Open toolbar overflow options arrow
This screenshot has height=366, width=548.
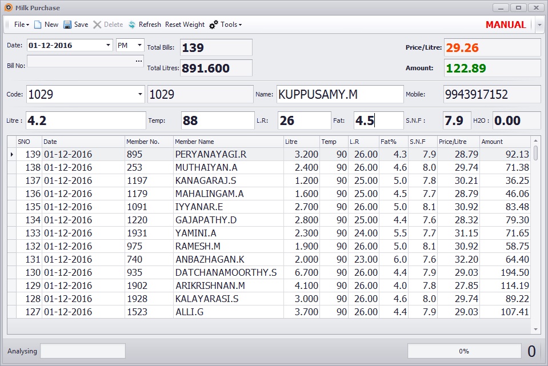coord(539,25)
